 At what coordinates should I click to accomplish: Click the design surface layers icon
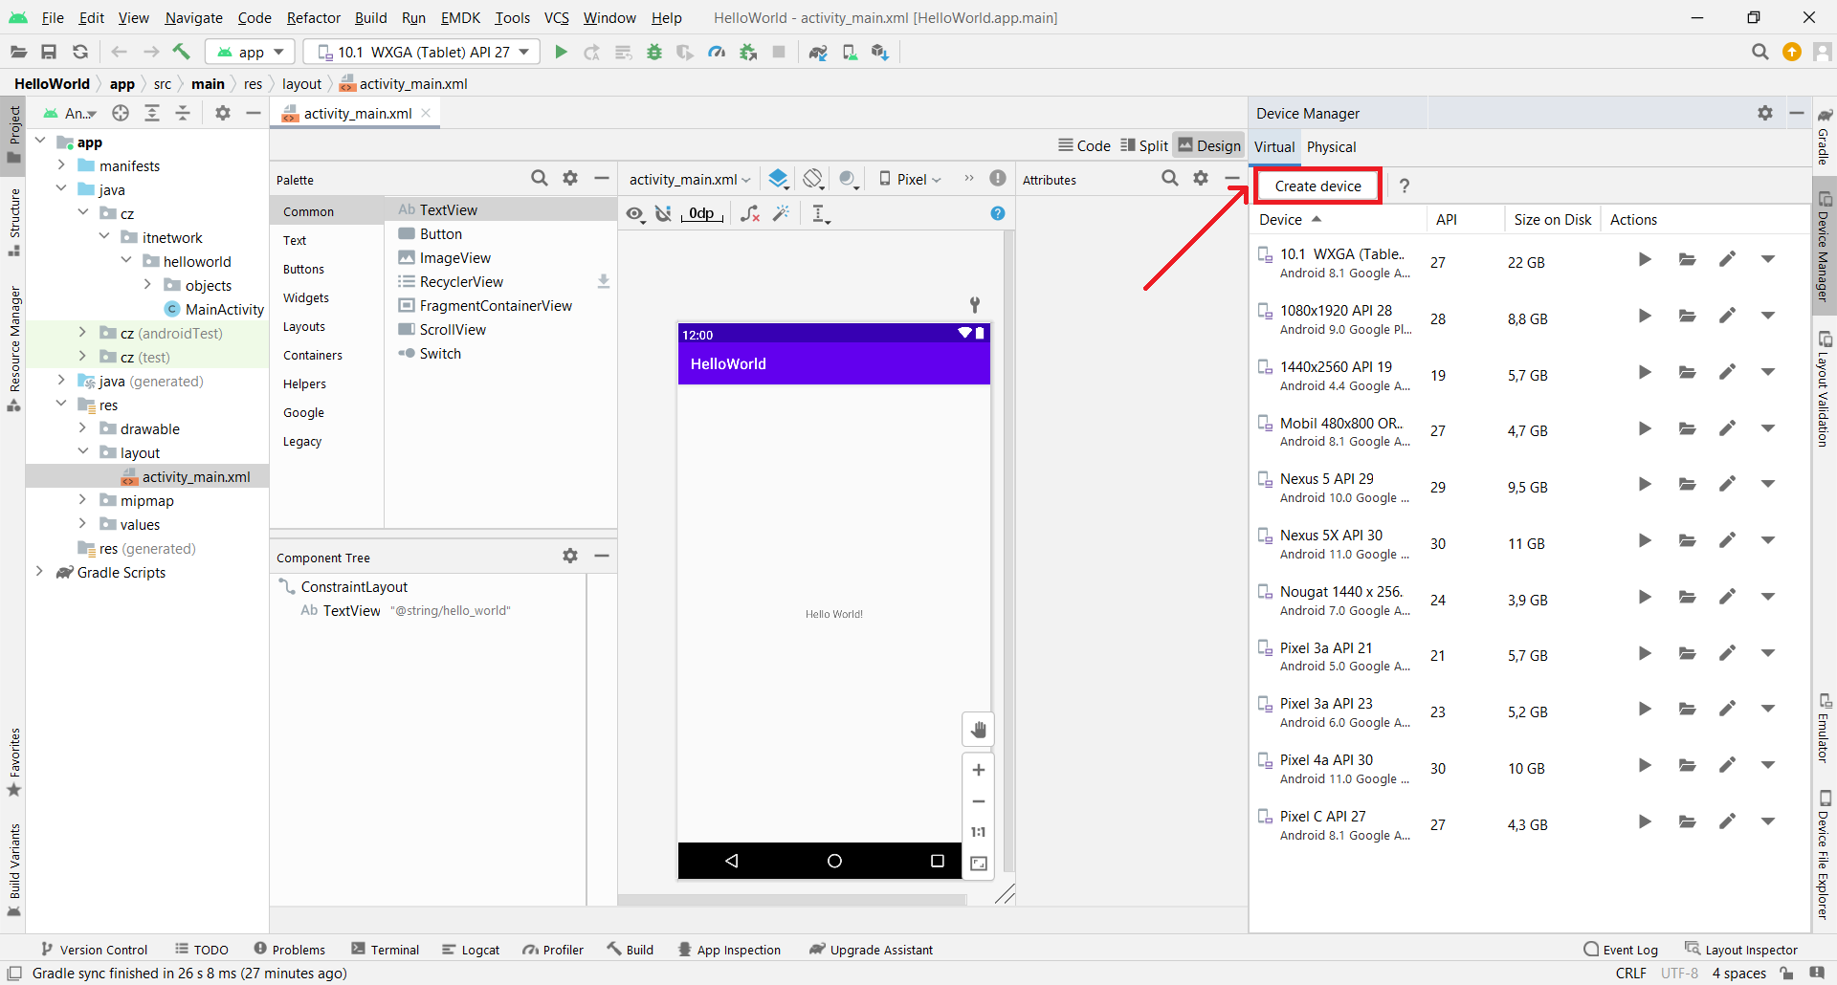point(778,179)
